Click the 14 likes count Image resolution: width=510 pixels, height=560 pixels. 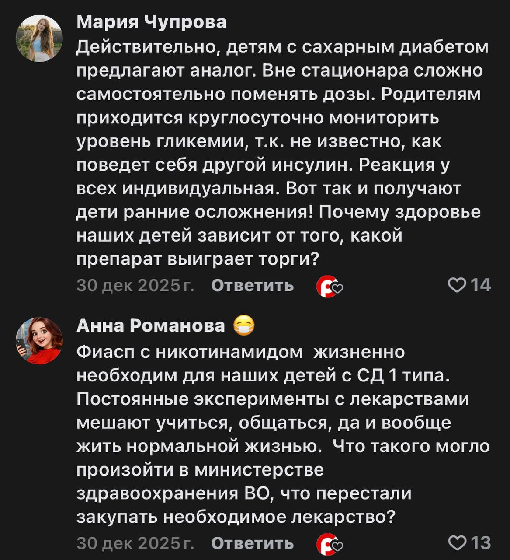[481, 285]
